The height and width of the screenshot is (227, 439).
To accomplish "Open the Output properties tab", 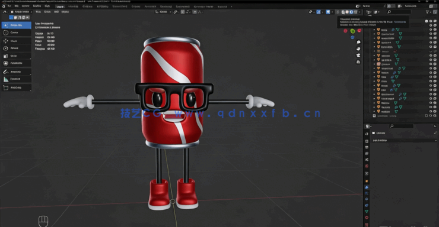I will click(x=367, y=148).
